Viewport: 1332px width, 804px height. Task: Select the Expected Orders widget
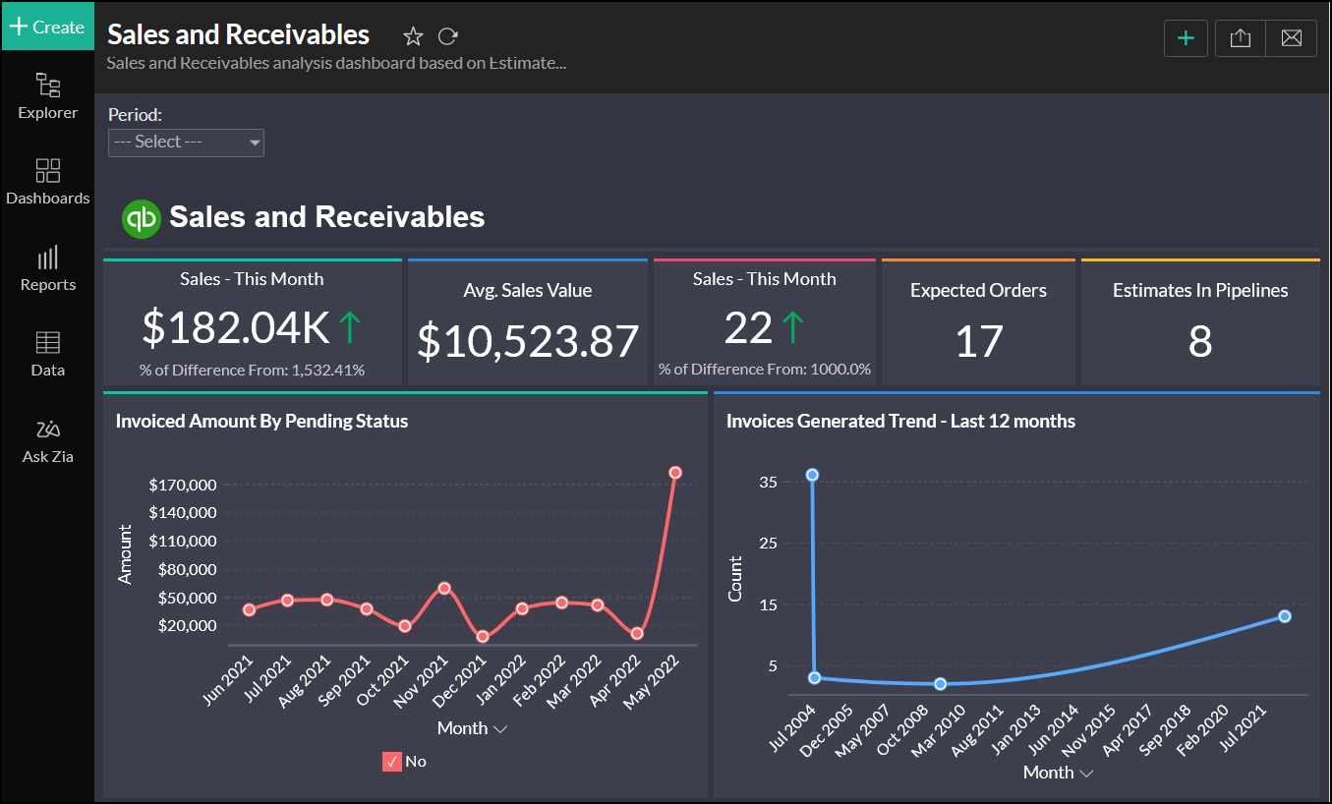(978, 323)
